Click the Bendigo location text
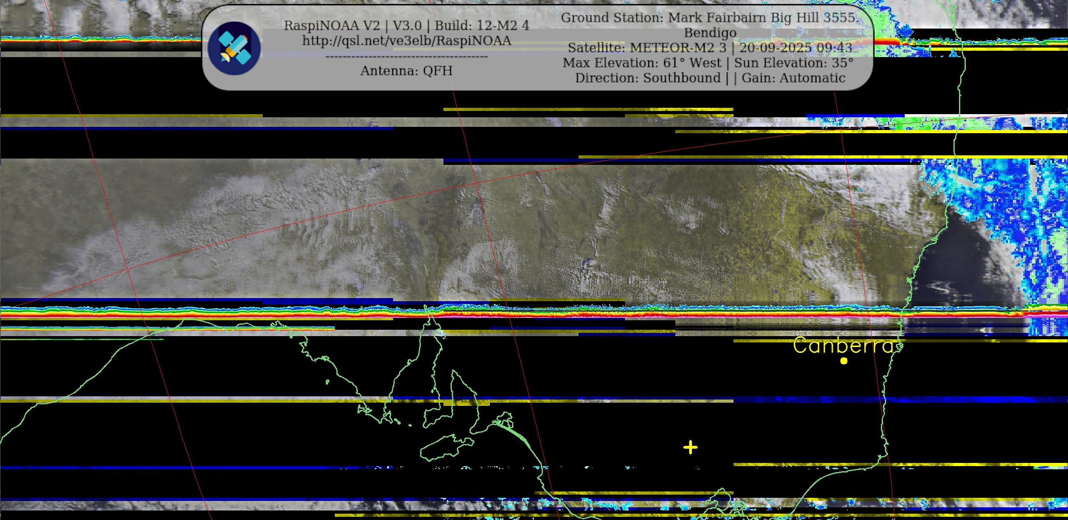The height and width of the screenshot is (520, 1068). [x=710, y=33]
